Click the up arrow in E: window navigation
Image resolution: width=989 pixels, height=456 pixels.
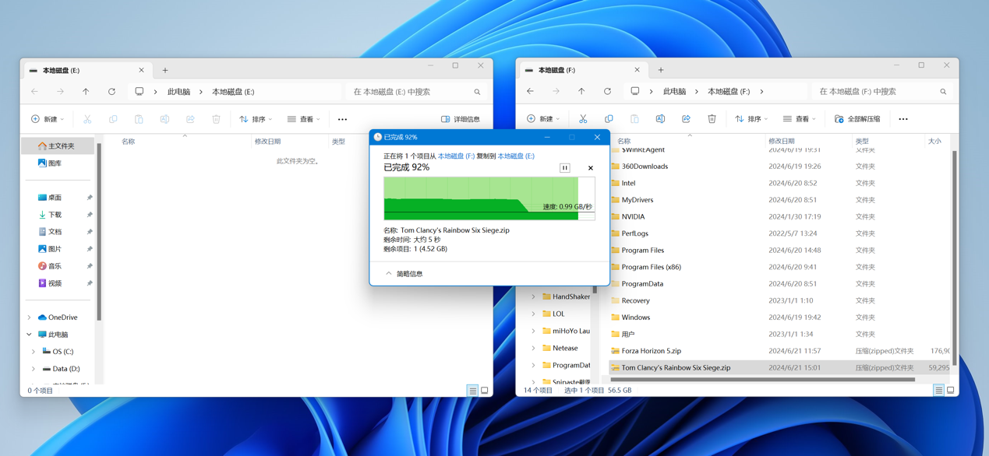click(86, 92)
